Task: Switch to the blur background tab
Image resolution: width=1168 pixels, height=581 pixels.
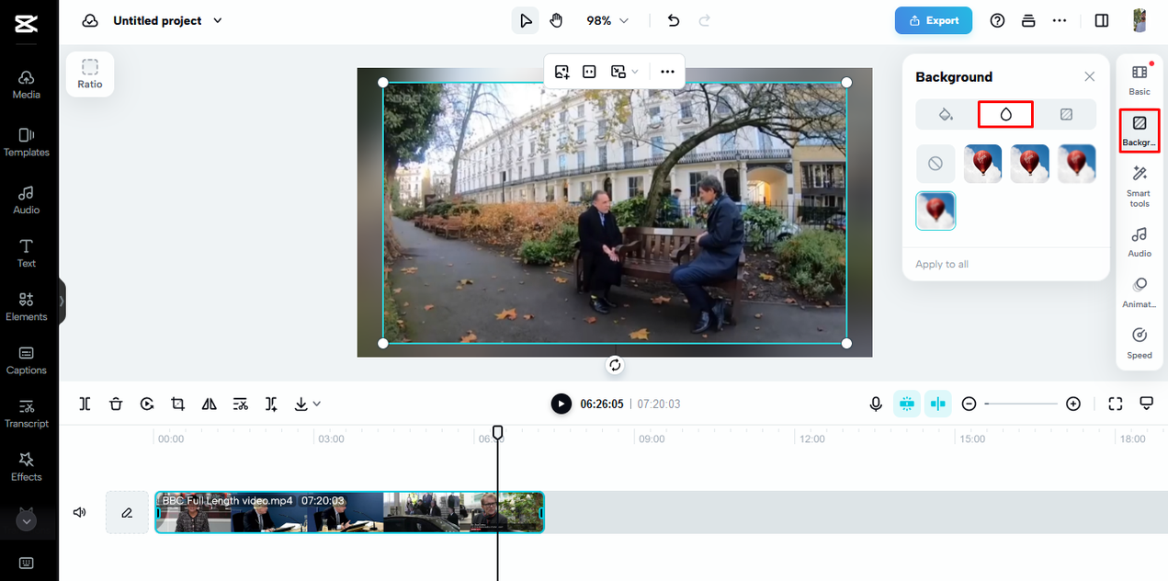Action: coord(1005,114)
